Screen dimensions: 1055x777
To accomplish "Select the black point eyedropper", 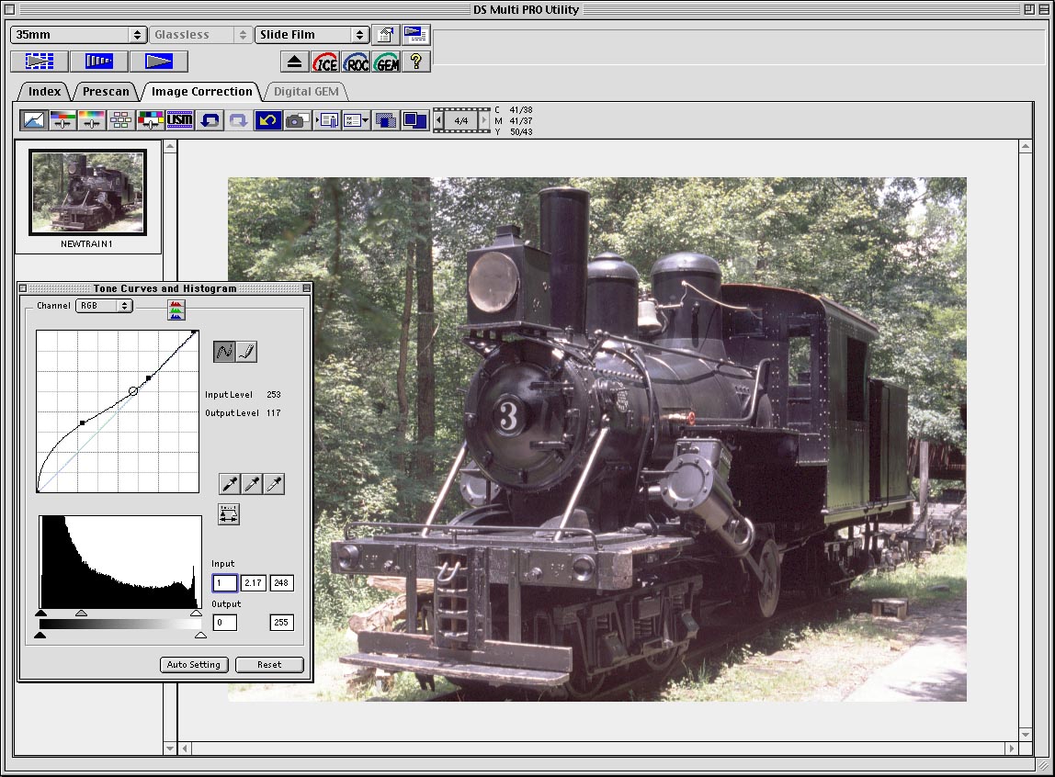I will coord(229,484).
